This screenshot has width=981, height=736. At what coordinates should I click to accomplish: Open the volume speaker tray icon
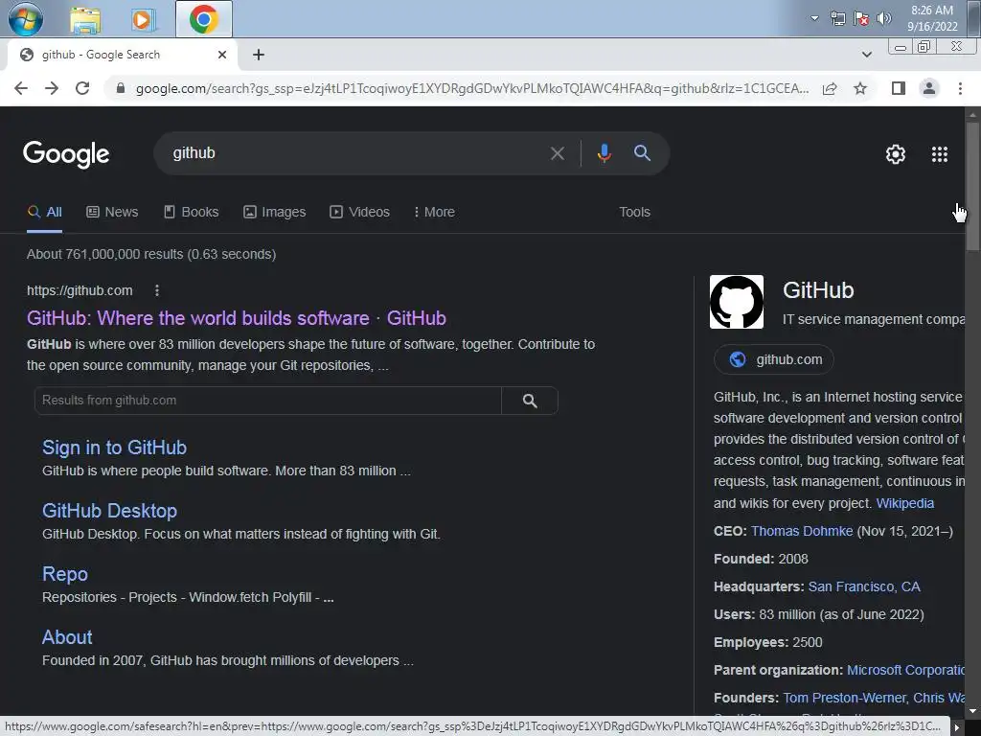coord(883,18)
